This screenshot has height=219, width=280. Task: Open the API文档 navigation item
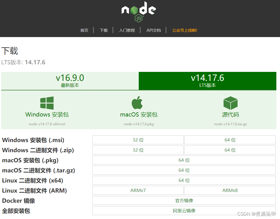154,30
